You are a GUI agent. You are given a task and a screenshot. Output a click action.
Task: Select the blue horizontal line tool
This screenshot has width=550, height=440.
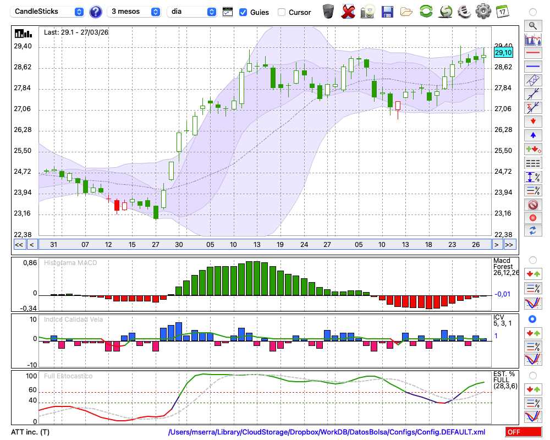coord(532,66)
